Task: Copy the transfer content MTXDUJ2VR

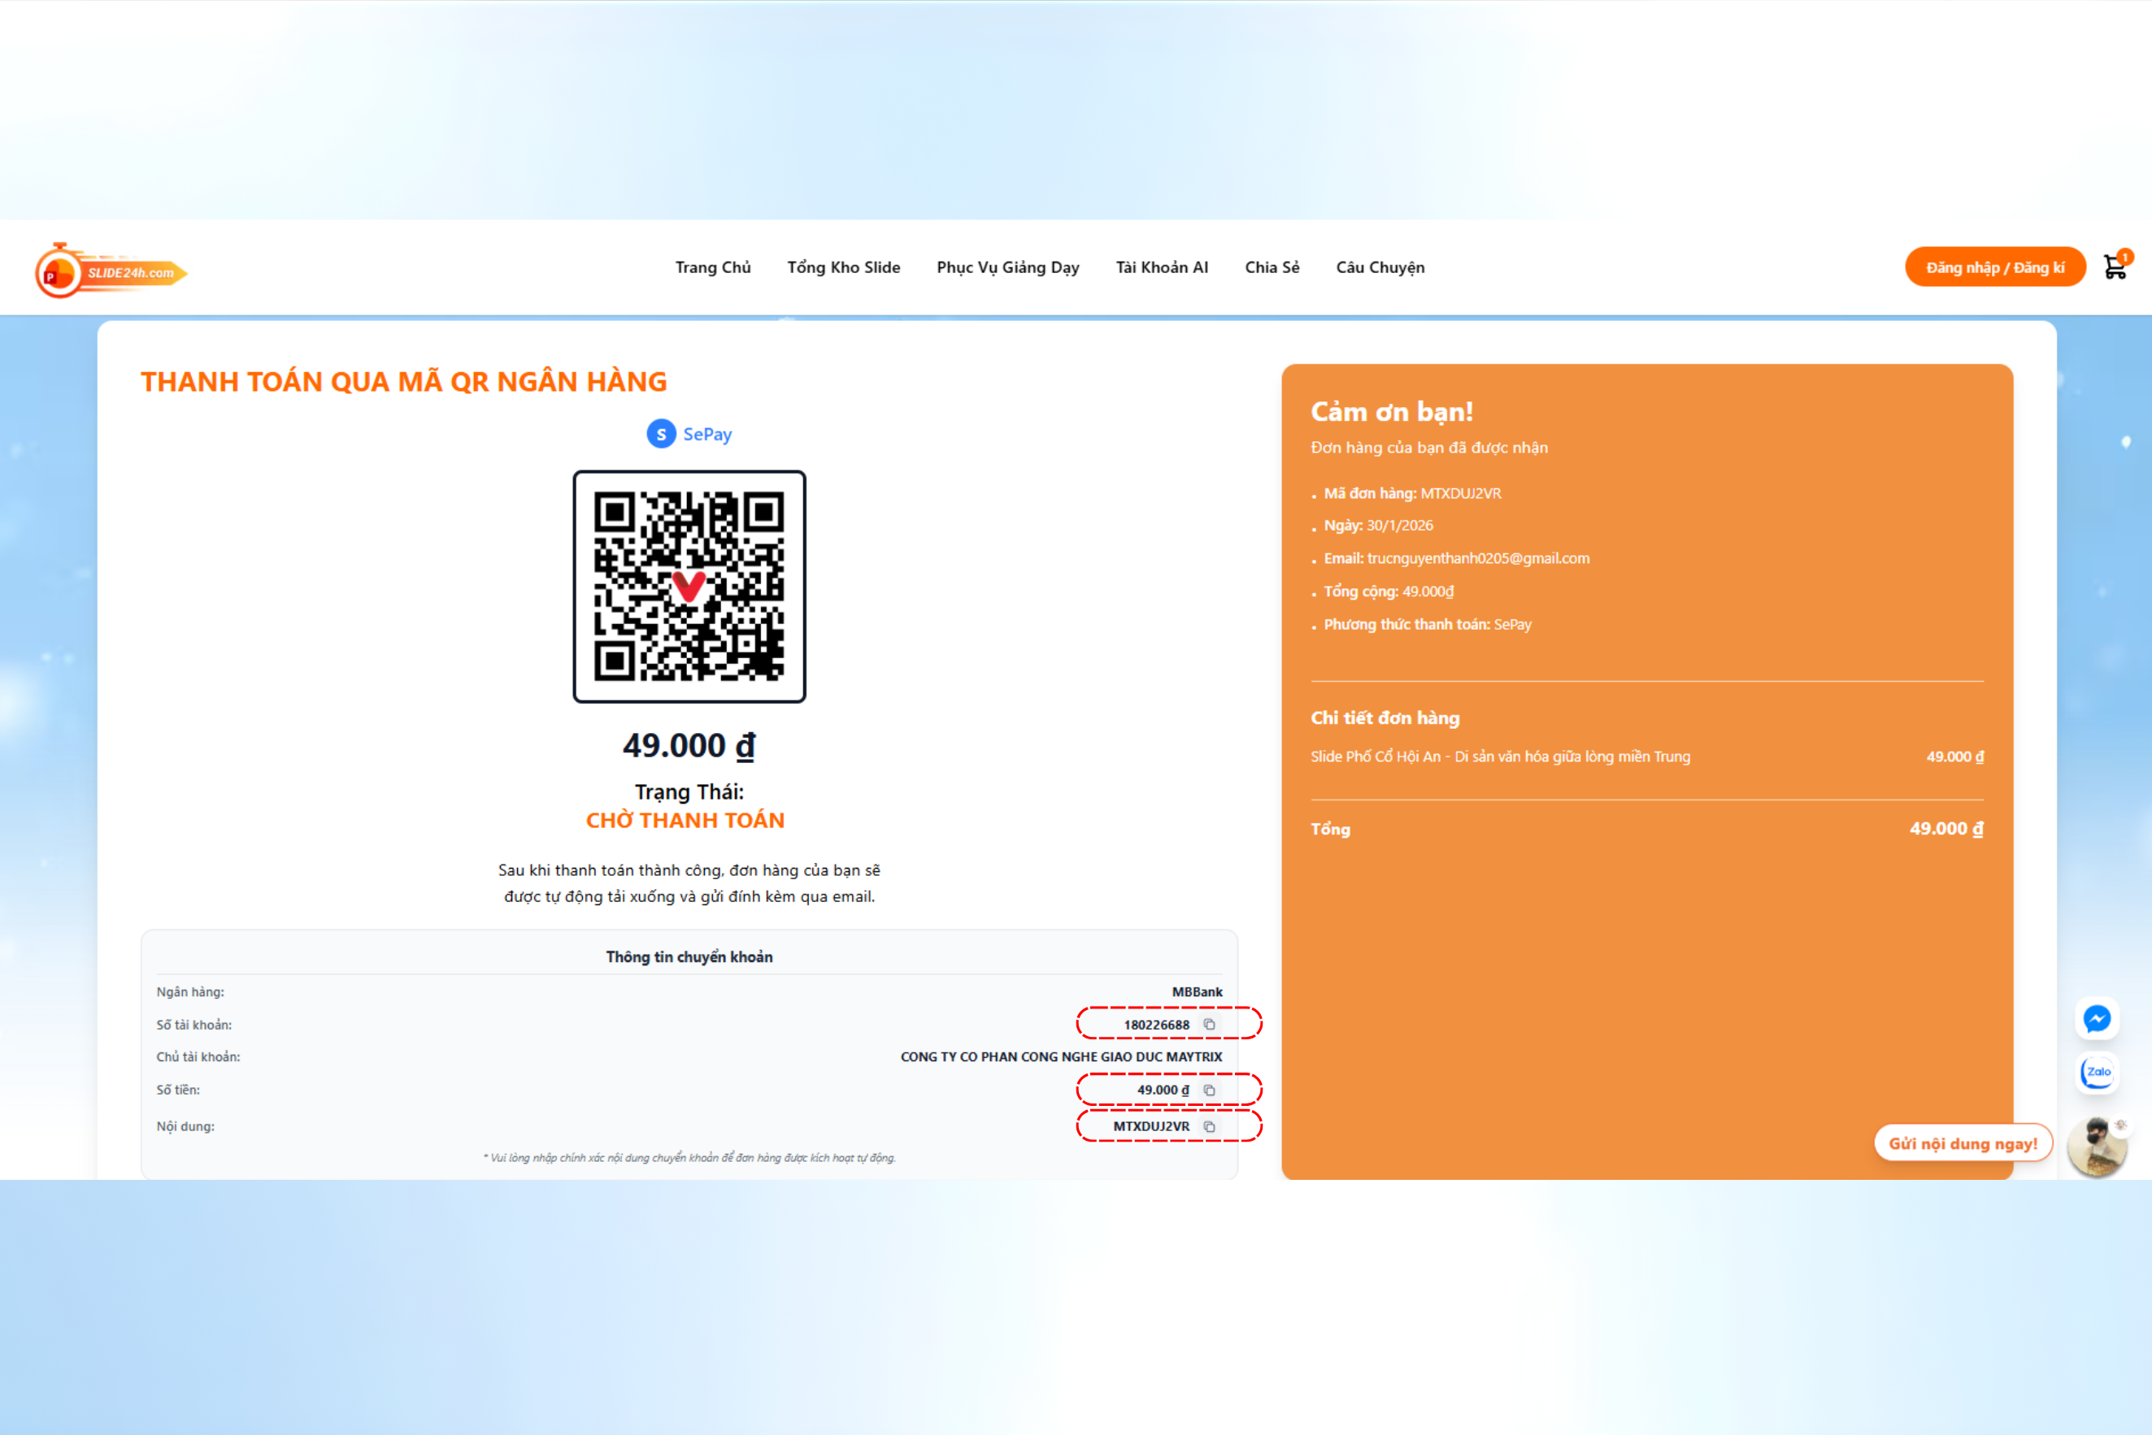Action: (x=1209, y=1126)
